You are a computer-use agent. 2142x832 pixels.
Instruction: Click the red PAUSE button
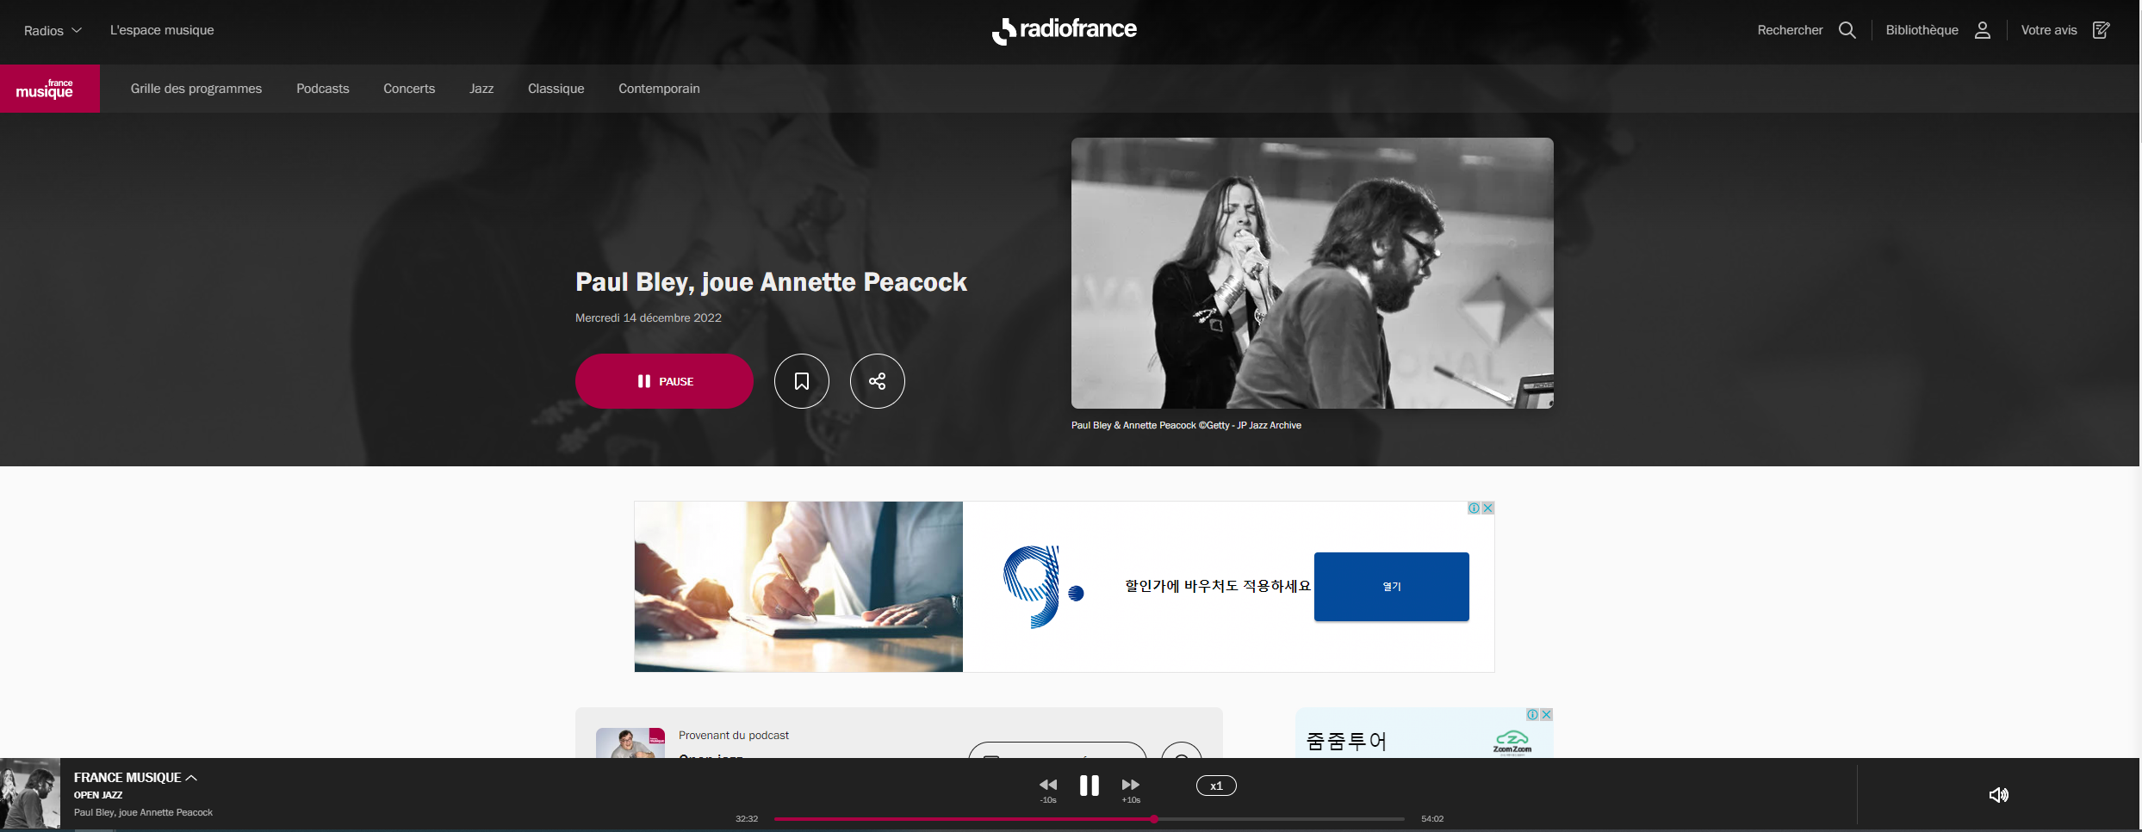point(664,381)
